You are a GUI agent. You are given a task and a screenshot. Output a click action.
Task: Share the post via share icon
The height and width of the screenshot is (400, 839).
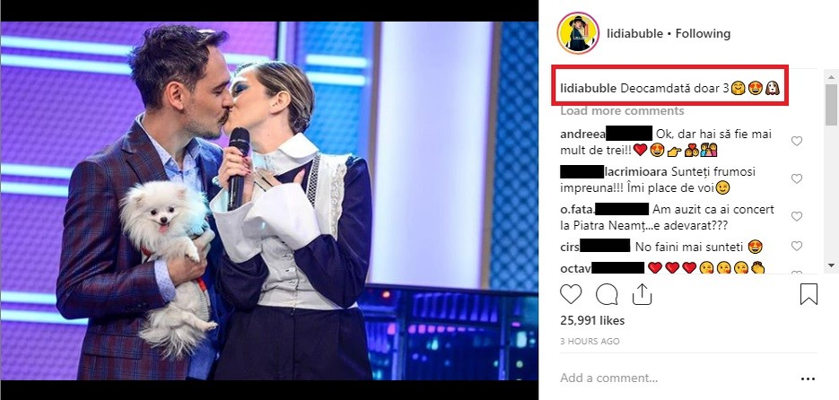642,294
